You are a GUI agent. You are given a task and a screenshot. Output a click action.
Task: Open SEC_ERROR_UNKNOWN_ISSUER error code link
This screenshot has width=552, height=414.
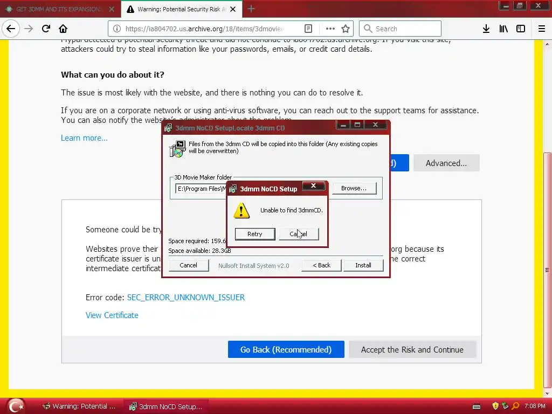(x=186, y=297)
